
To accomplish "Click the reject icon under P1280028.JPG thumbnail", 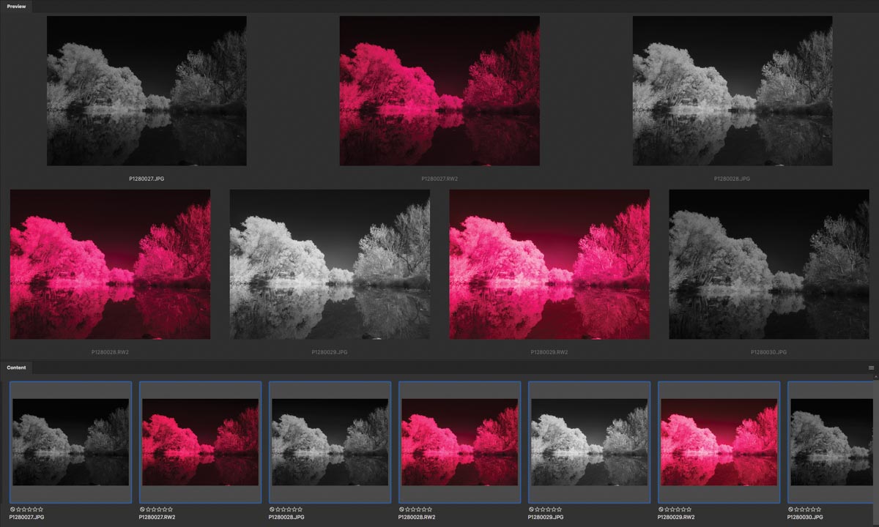I will (x=272, y=509).
